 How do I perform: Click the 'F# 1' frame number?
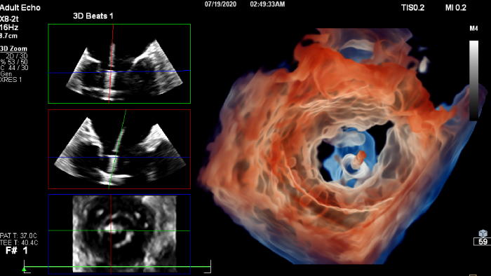pos(17,250)
